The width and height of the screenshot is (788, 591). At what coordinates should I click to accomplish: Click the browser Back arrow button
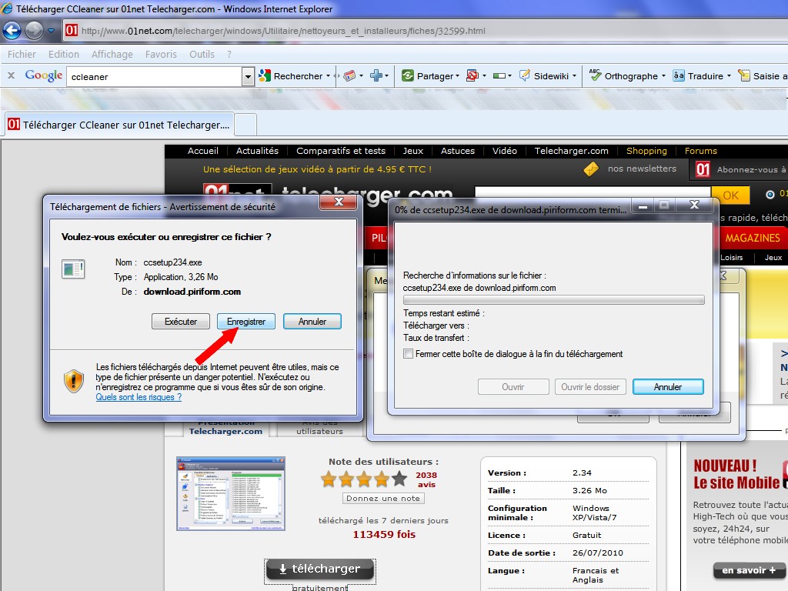click(12, 31)
